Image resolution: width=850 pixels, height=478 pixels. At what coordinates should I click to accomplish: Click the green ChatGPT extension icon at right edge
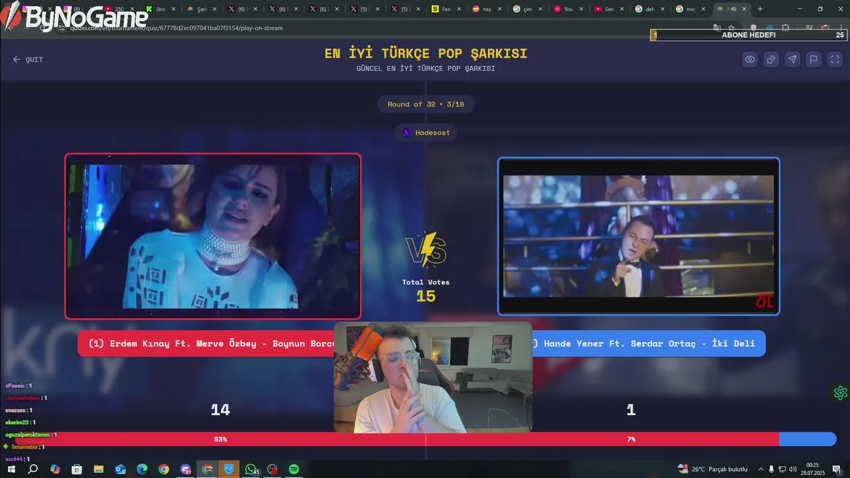tap(841, 393)
